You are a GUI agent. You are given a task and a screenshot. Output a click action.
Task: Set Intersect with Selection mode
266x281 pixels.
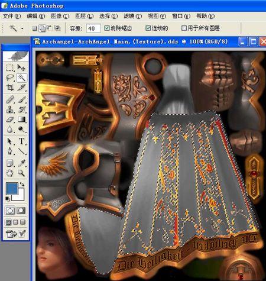57,28
